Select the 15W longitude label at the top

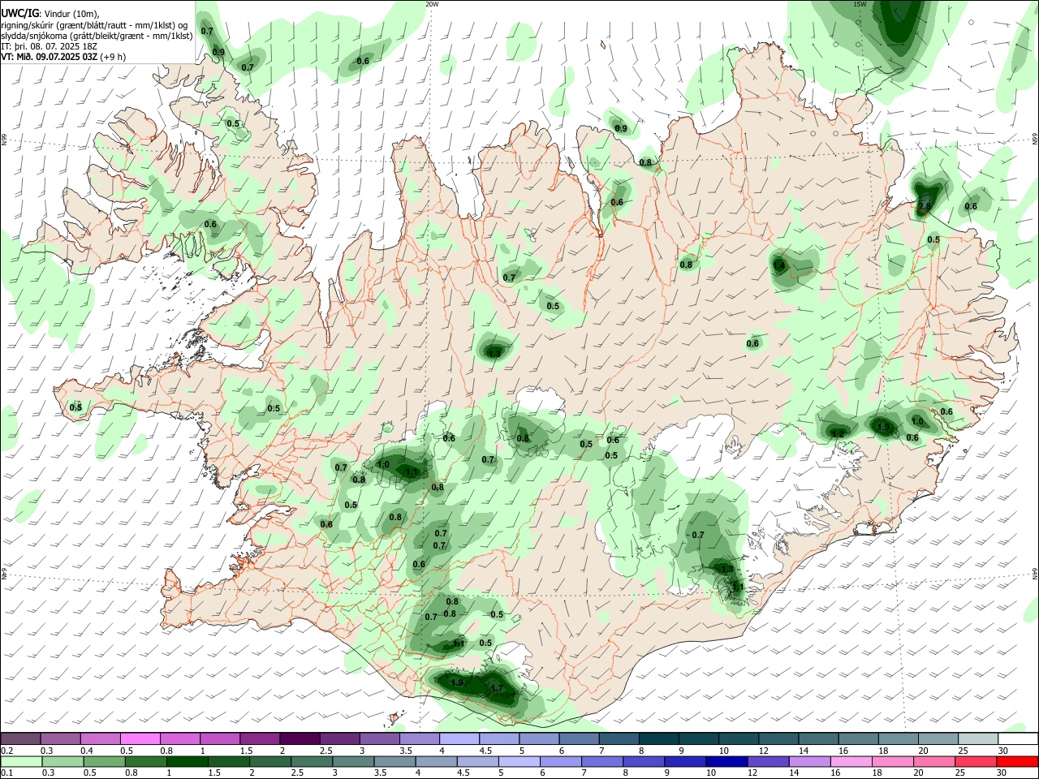coord(860,4)
